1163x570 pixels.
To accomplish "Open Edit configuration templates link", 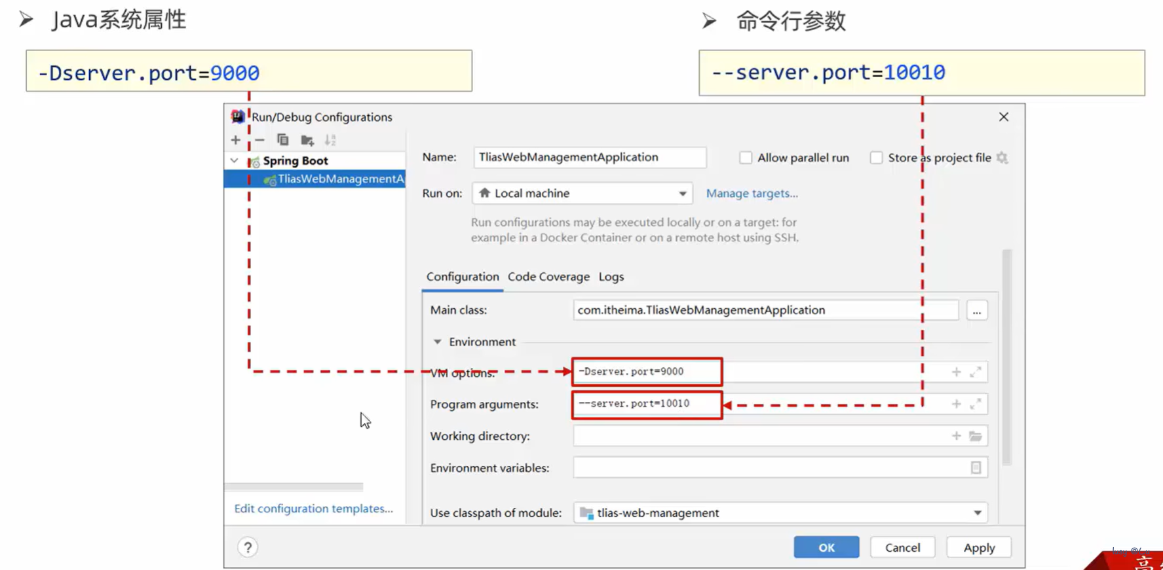I will pyautogui.click(x=313, y=508).
